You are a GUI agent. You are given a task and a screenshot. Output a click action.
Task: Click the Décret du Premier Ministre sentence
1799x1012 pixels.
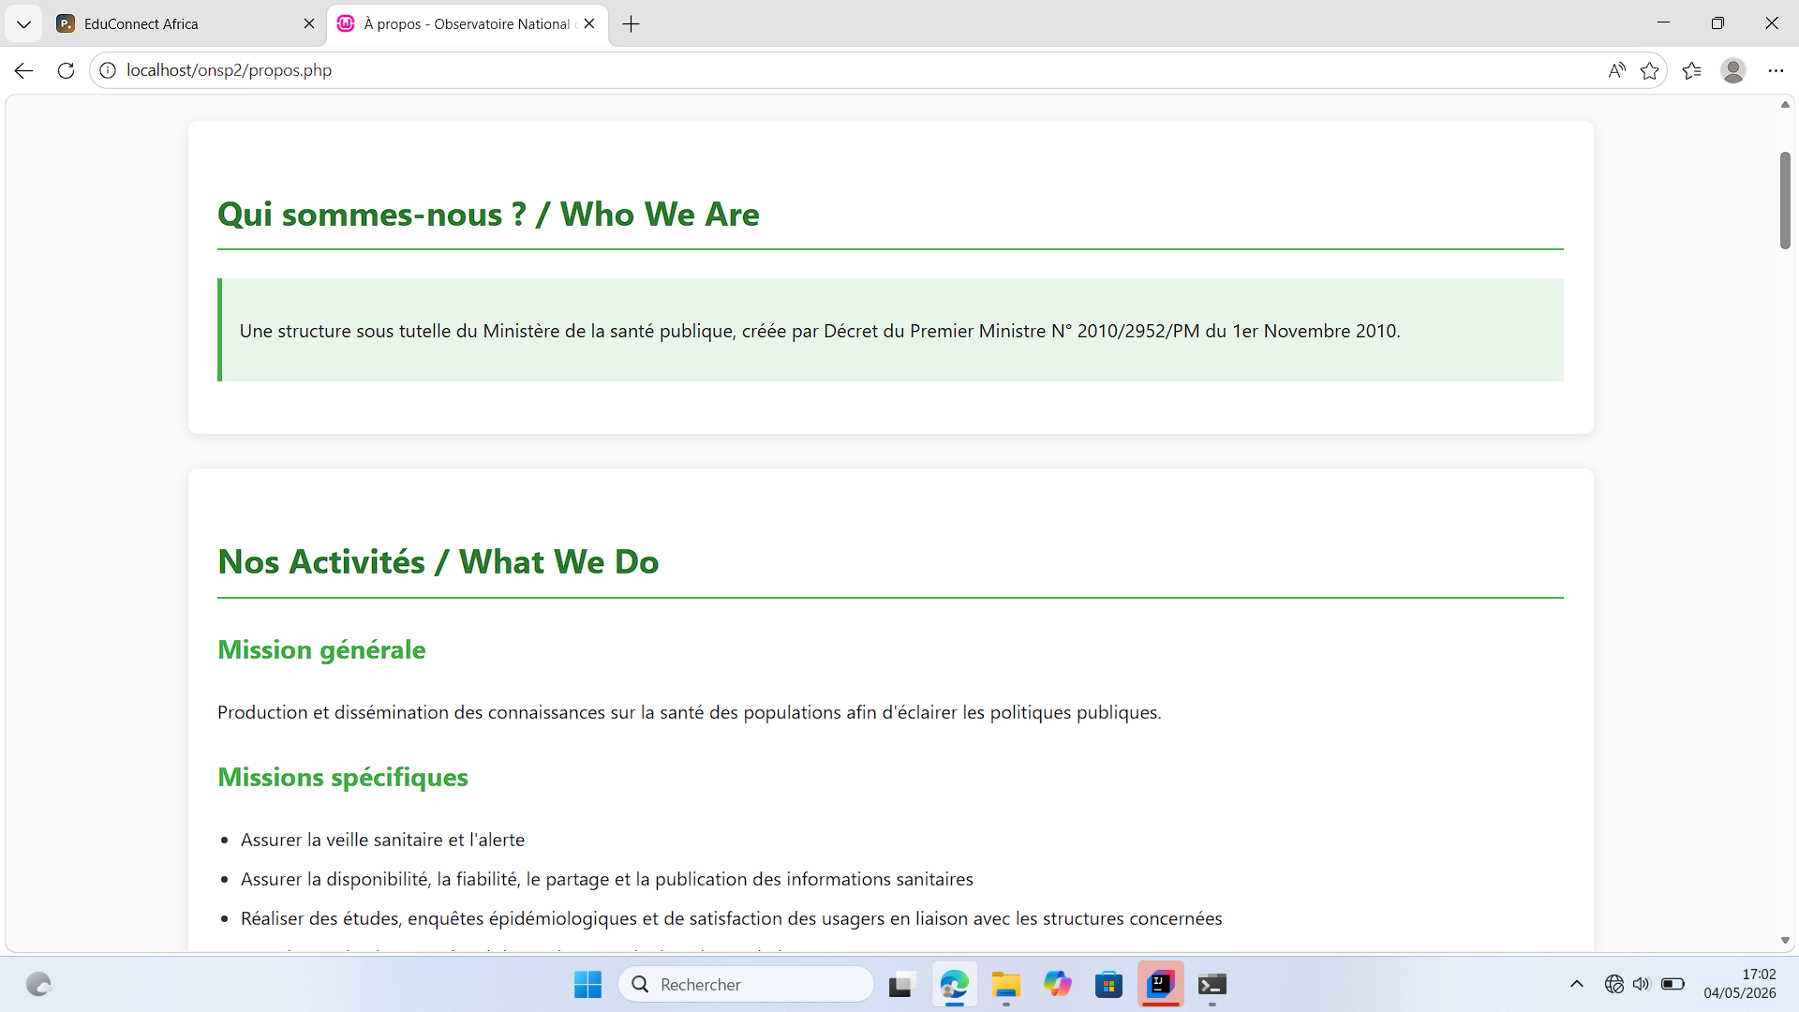820,331
